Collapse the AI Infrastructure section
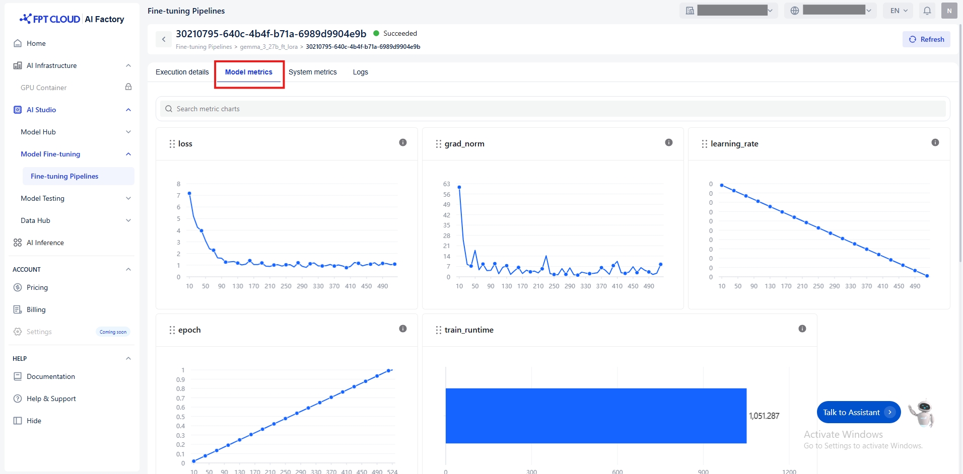Screen dimensions: 963x474 click(x=128, y=65)
